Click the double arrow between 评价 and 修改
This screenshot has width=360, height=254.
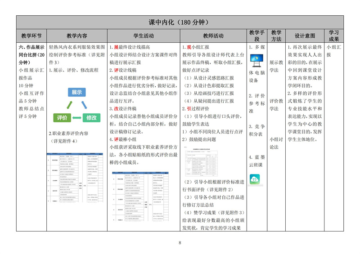(x=76, y=118)
